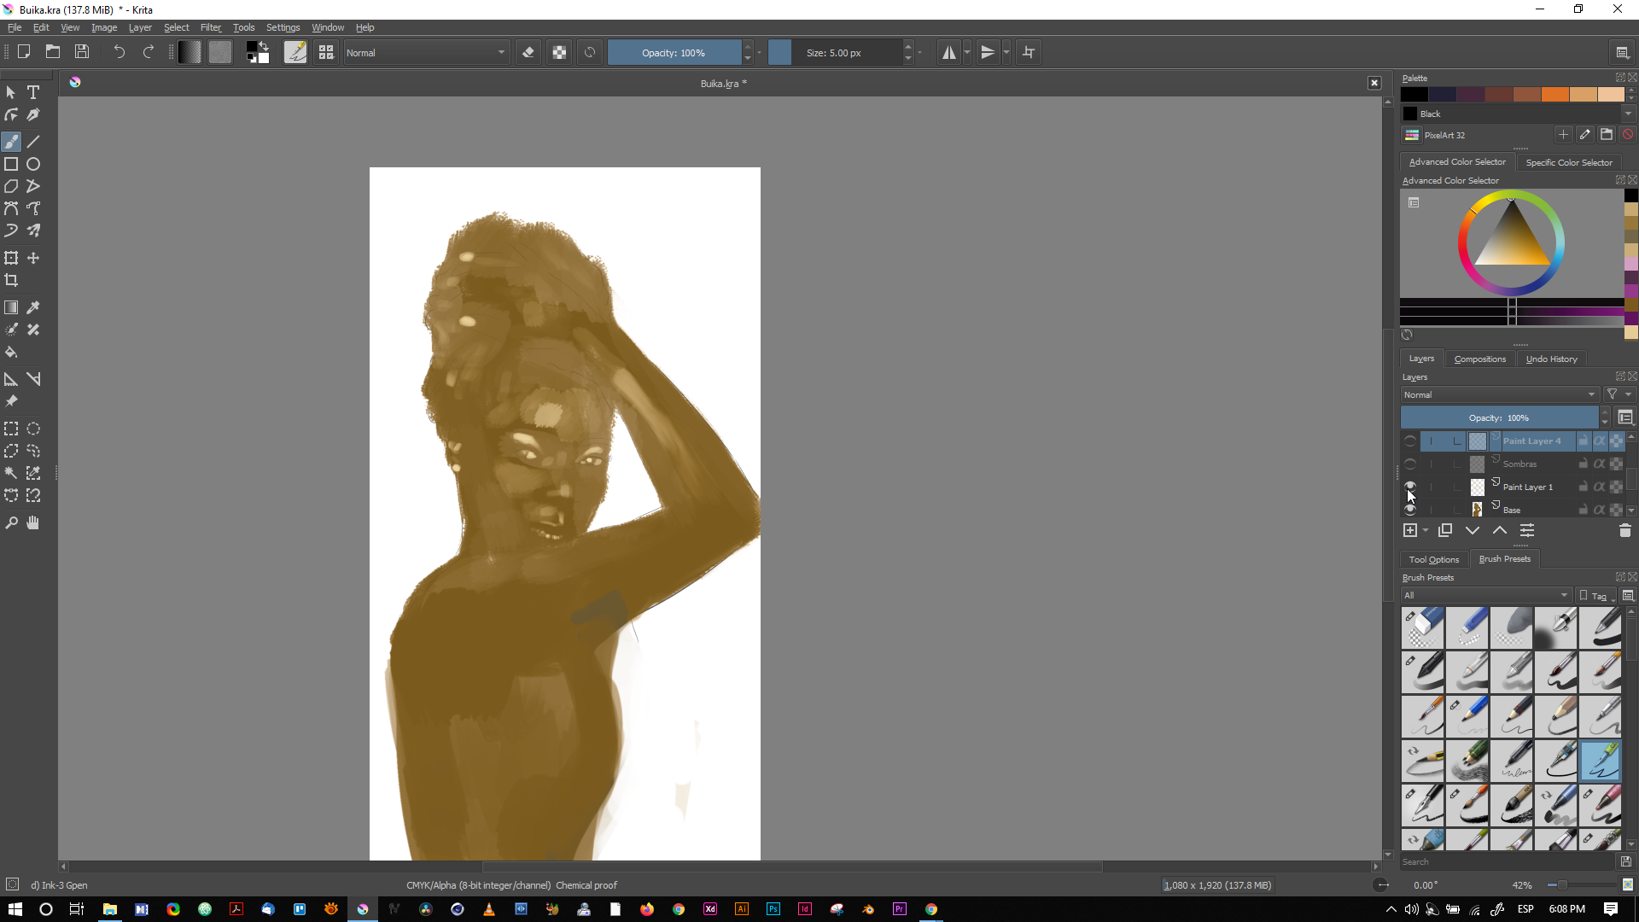Open the brush editor settings icon

pyautogui.click(x=295, y=52)
